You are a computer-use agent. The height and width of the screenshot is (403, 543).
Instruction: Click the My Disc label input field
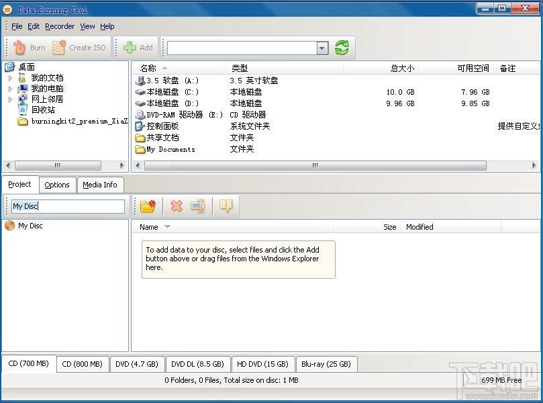68,206
